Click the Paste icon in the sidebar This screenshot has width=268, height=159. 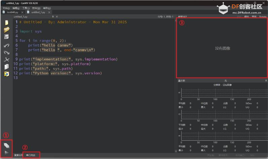click(6, 74)
